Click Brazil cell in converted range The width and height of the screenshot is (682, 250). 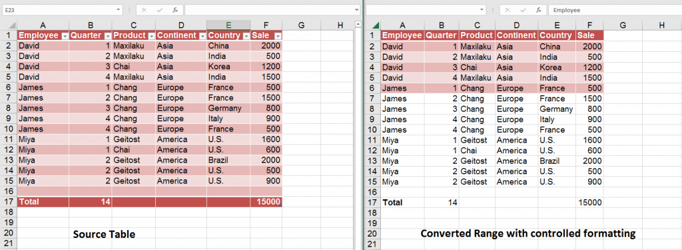tap(557, 161)
